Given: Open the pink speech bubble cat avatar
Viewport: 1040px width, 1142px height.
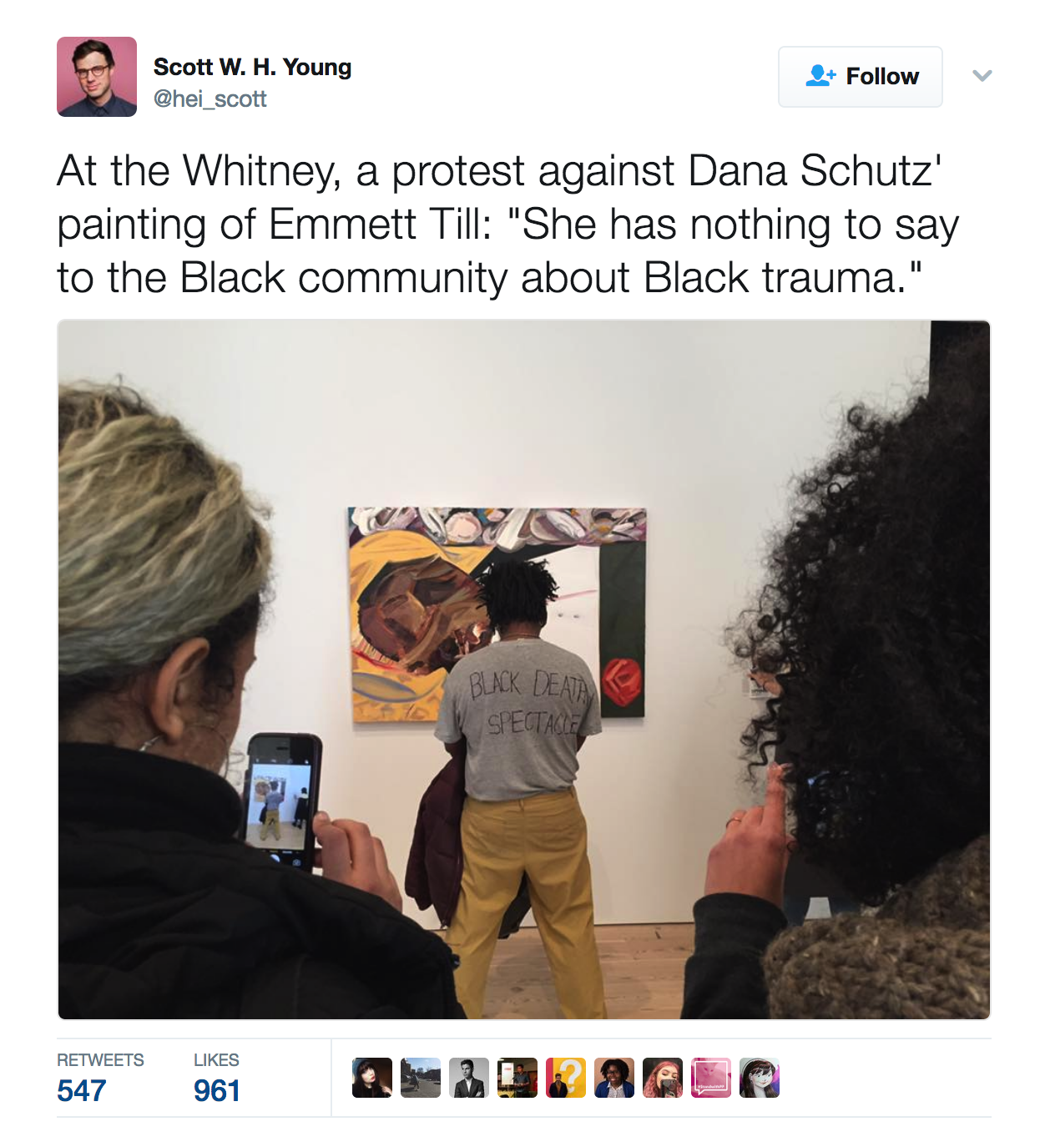Looking at the screenshot, I should click(711, 1078).
